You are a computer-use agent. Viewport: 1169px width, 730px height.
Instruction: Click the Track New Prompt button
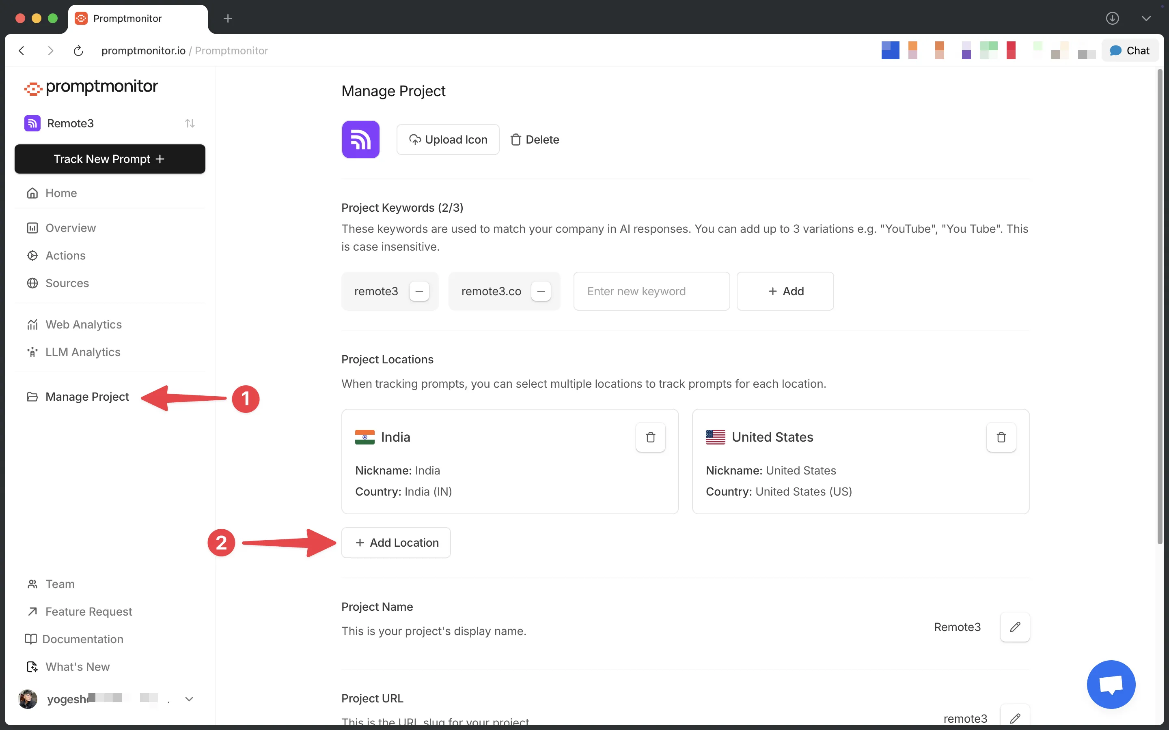pos(110,159)
